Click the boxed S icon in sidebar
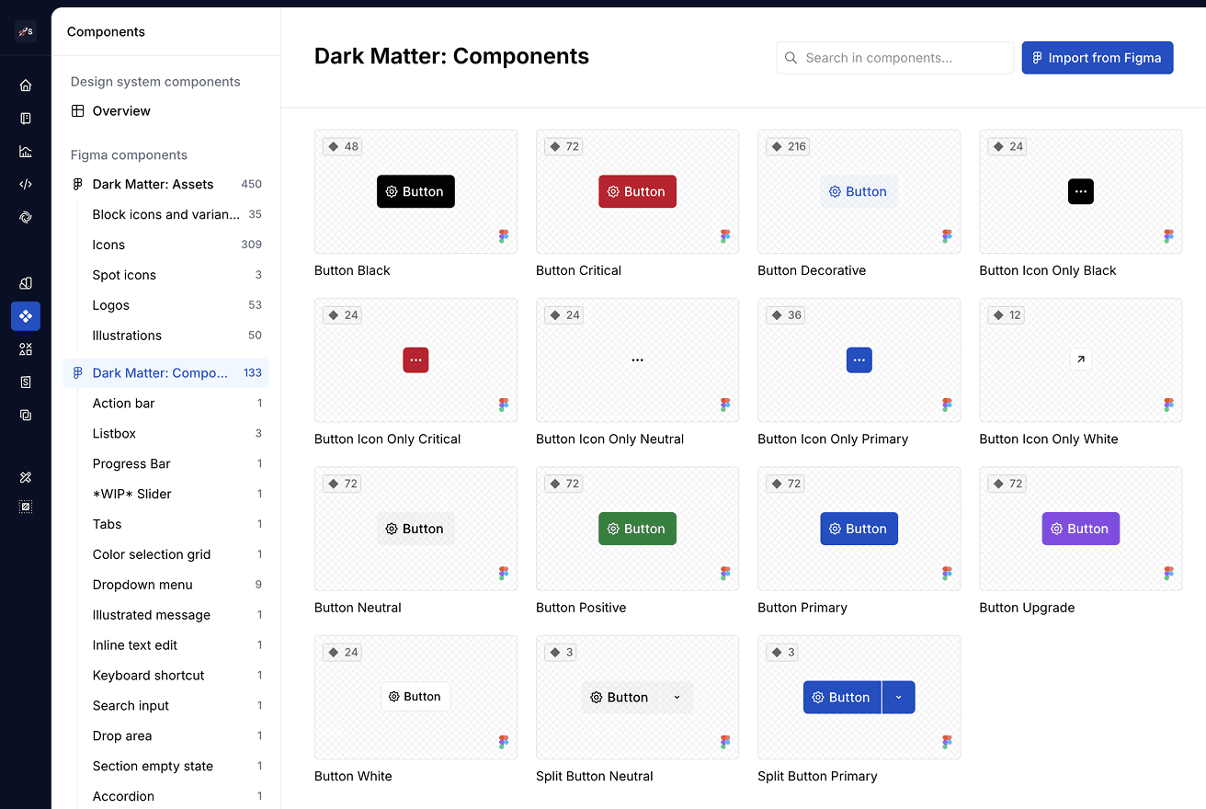This screenshot has width=1206, height=809. pyautogui.click(x=26, y=382)
